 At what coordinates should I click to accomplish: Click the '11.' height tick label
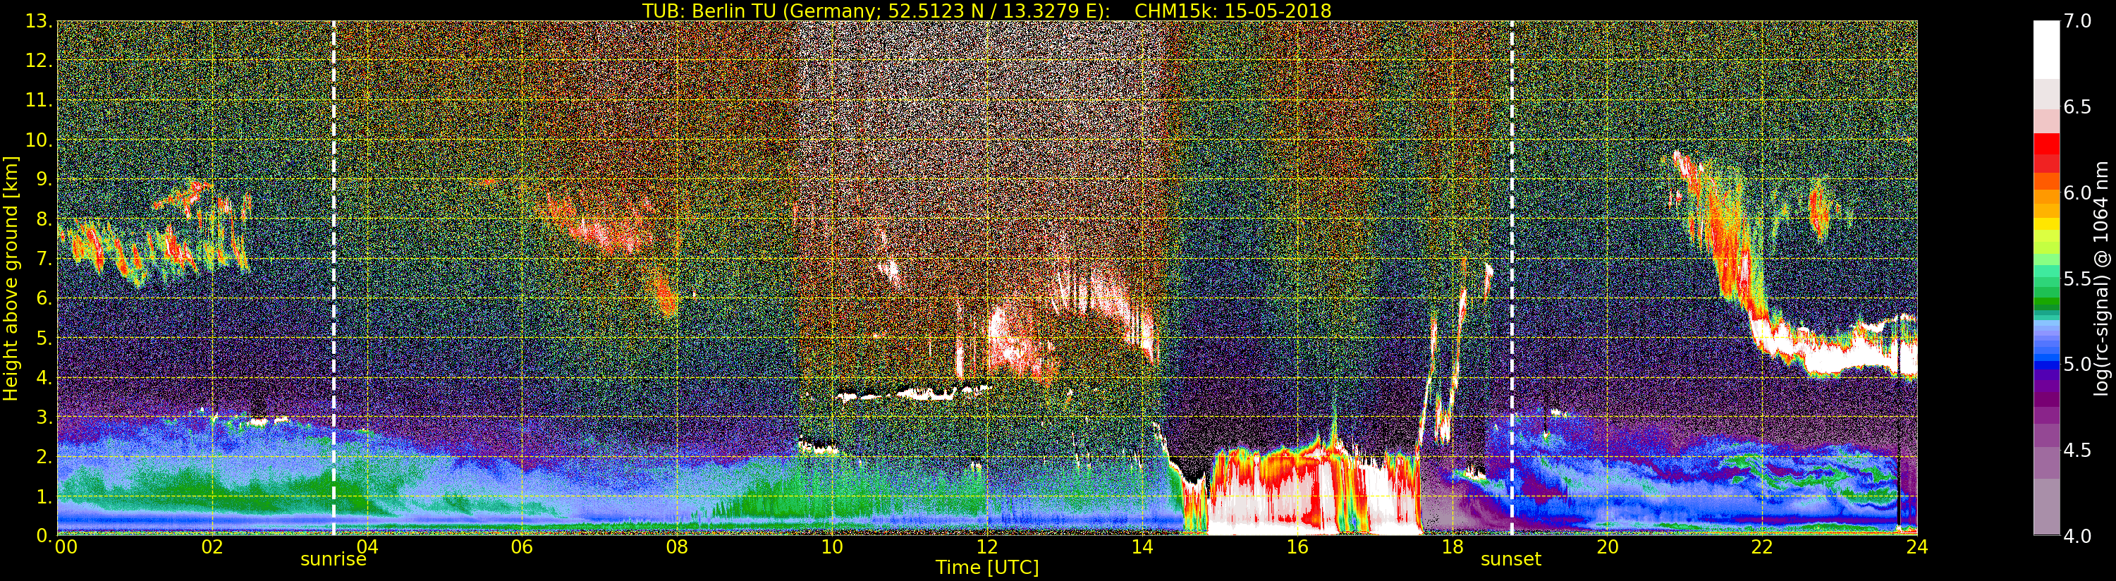click(x=39, y=100)
